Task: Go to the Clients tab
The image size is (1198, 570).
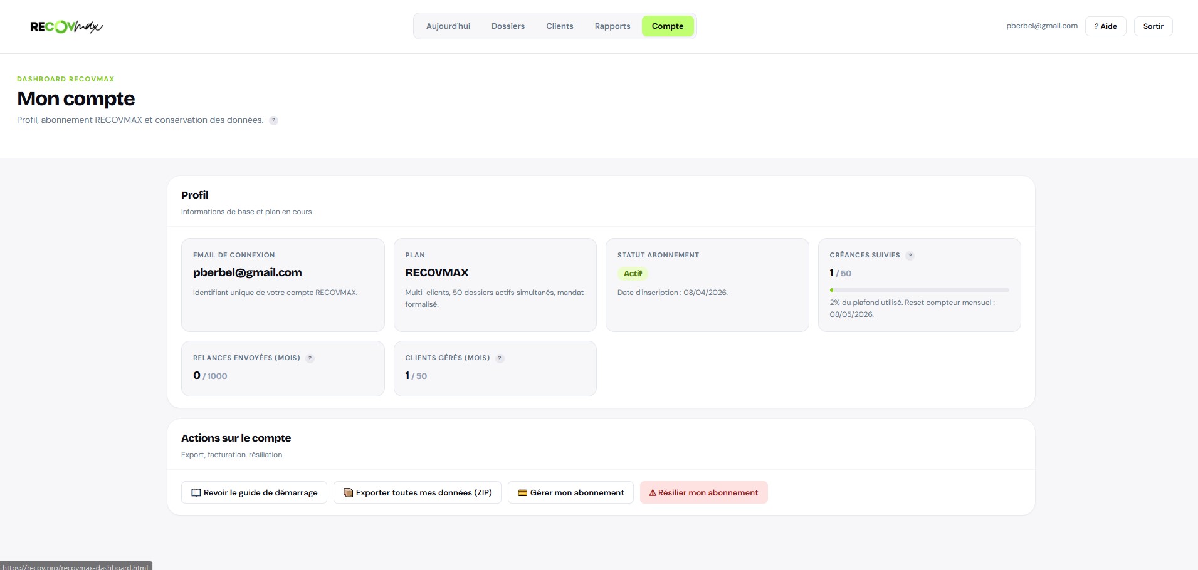Action: (x=560, y=26)
